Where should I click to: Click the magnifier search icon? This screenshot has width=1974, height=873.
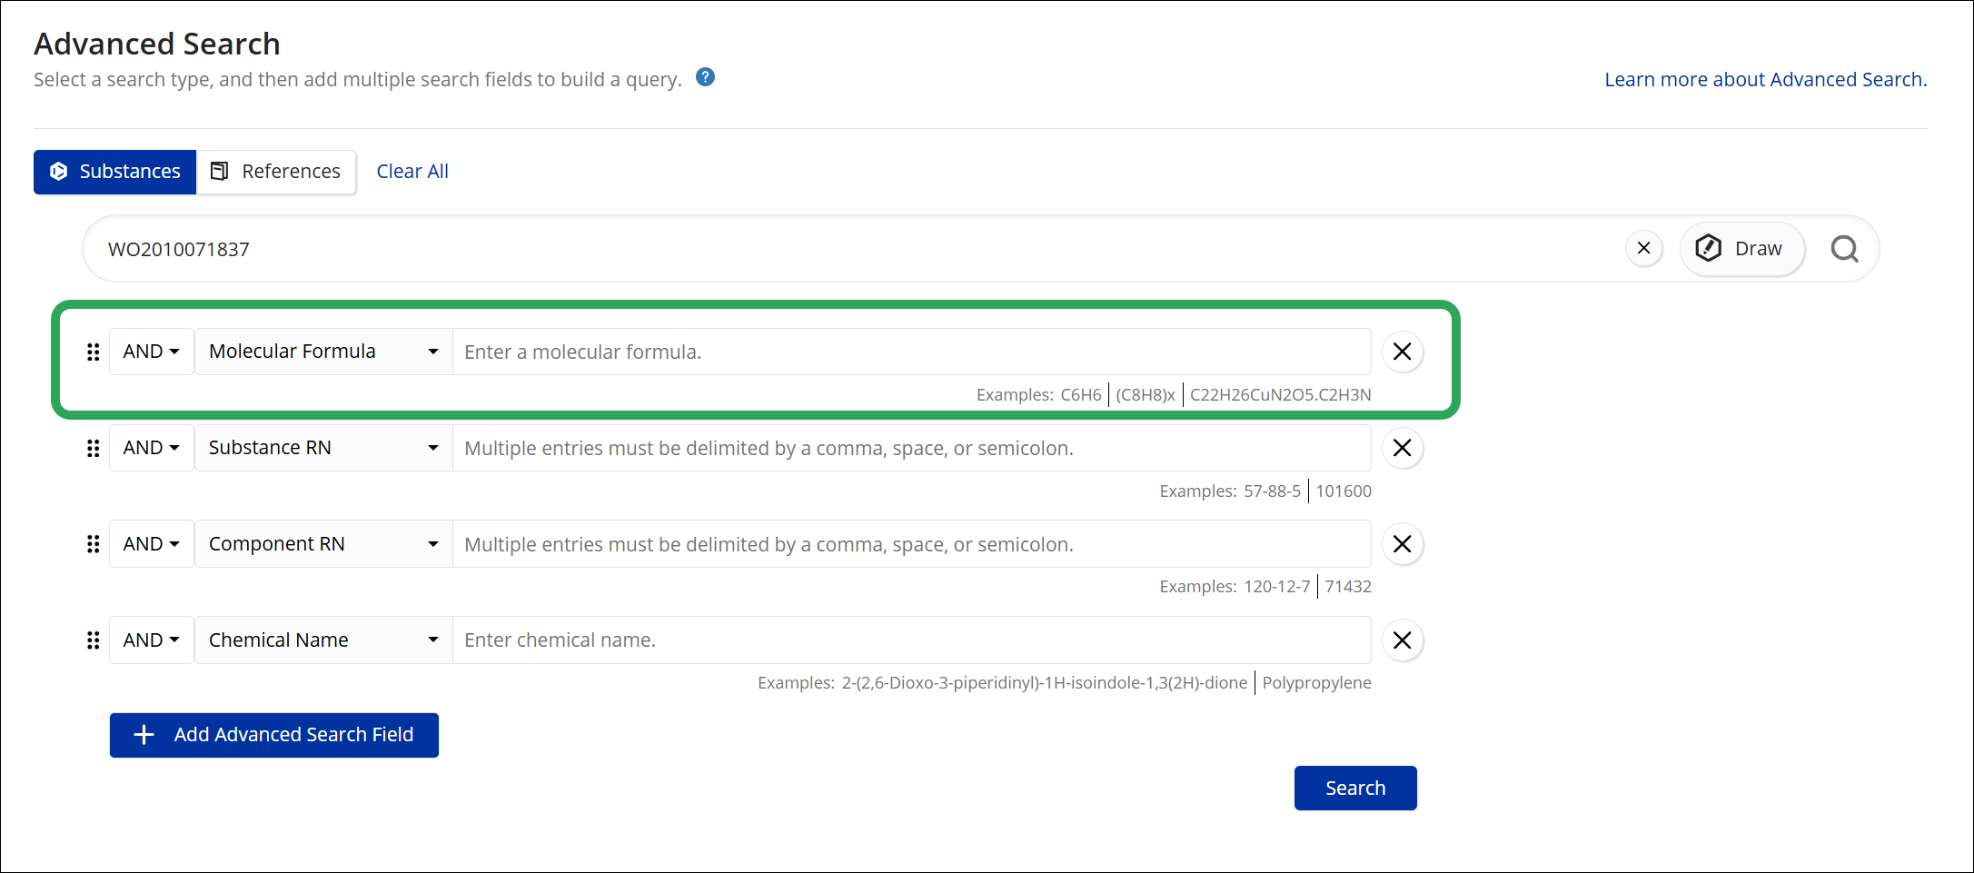pos(1844,248)
